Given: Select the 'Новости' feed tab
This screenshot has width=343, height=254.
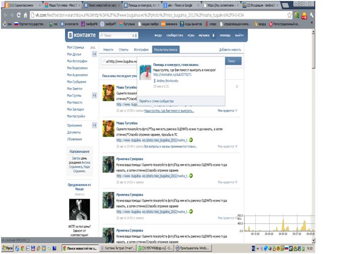Looking at the screenshot, I should [108, 49].
